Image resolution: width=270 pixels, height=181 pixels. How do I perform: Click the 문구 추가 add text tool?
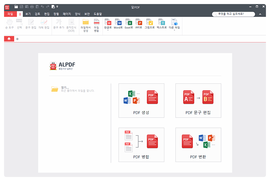tap(59, 24)
